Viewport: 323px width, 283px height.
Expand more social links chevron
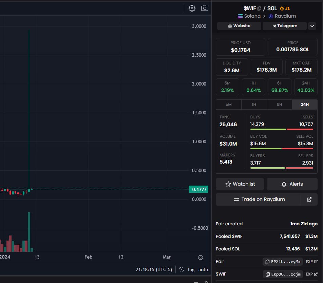pyautogui.click(x=312, y=26)
